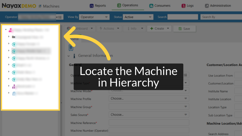Select the folder icon in hierarchy tree

14,37
